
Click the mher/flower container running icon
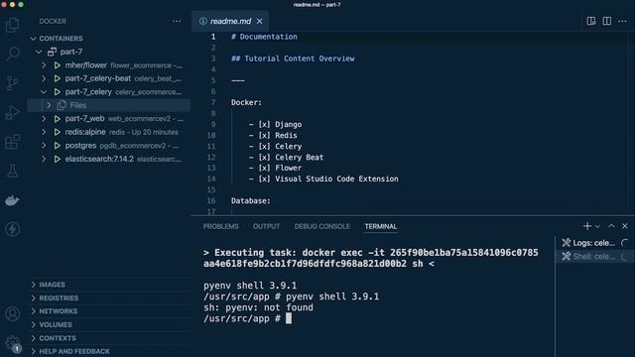click(58, 65)
